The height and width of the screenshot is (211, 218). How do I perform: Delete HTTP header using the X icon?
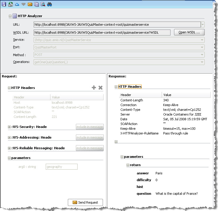[100, 87]
